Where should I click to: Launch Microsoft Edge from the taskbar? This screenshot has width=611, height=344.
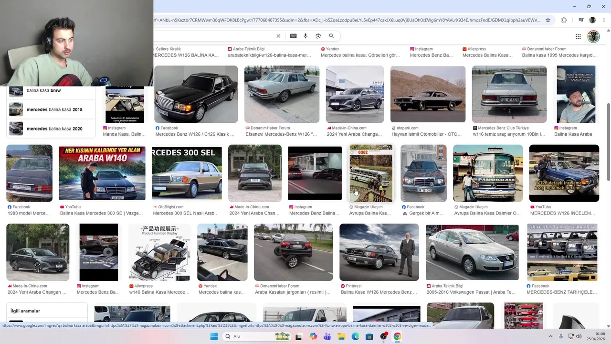point(355,336)
